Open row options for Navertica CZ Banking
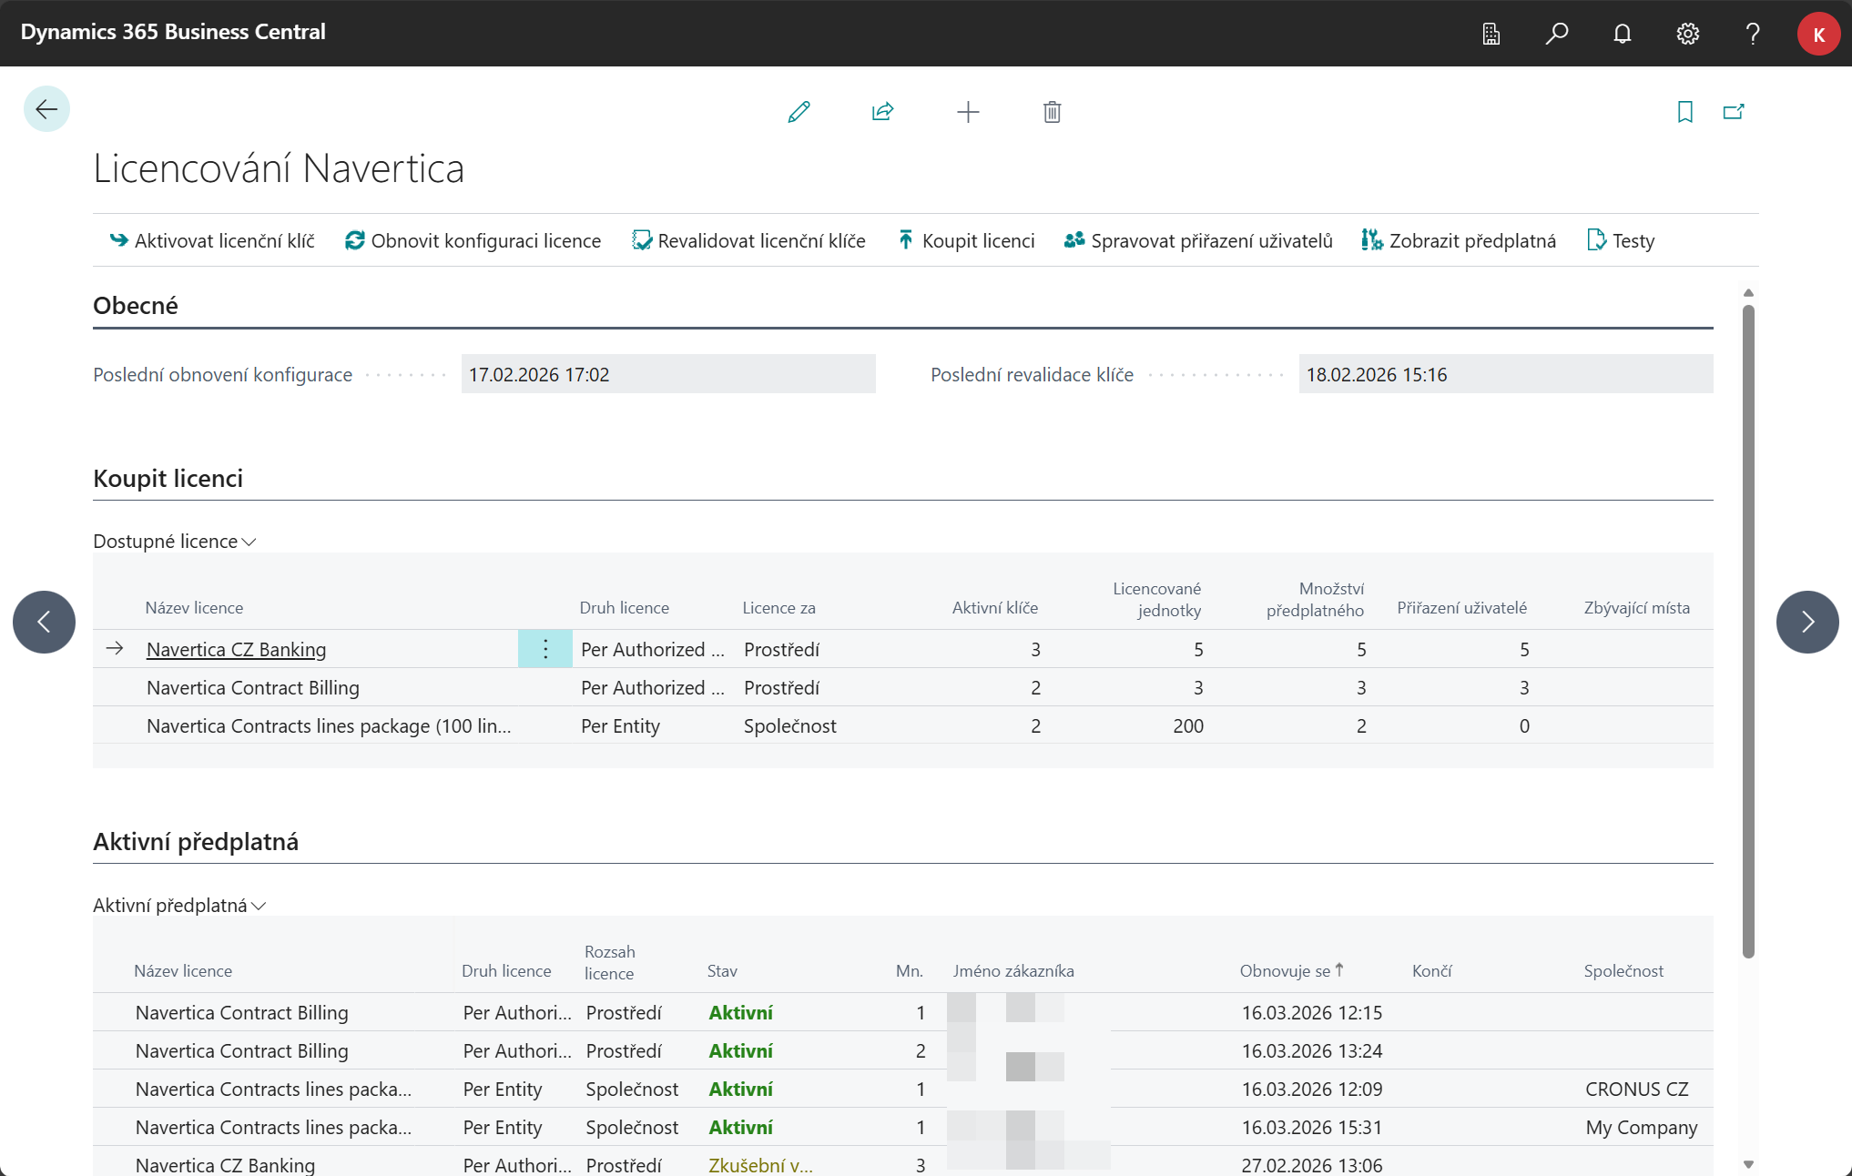Image resolution: width=1852 pixels, height=1176 pixels. click(x=544, y=649)
